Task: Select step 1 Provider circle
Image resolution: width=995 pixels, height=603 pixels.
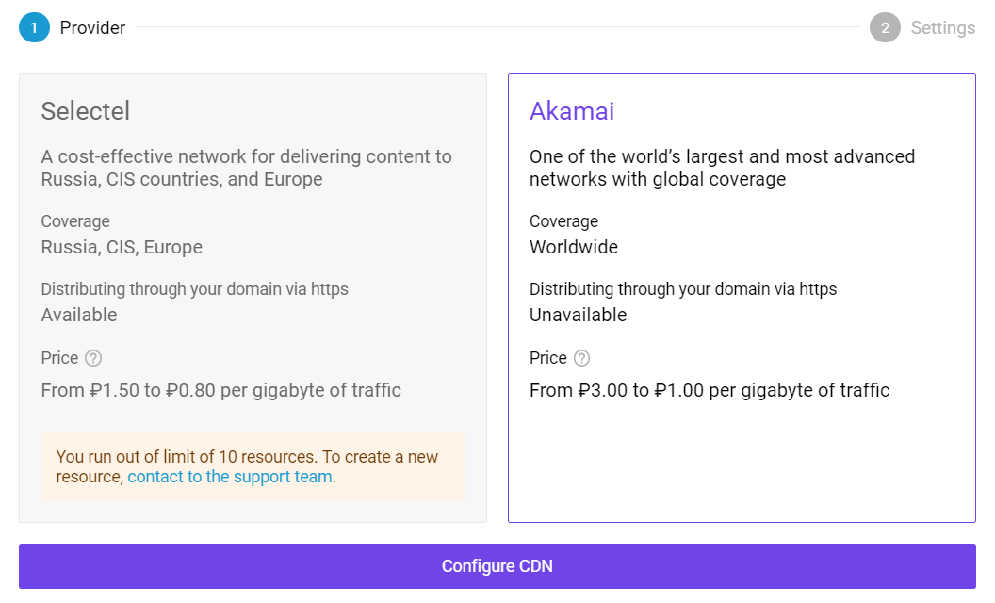Action: pyautogui.click(x=34, y=27)
